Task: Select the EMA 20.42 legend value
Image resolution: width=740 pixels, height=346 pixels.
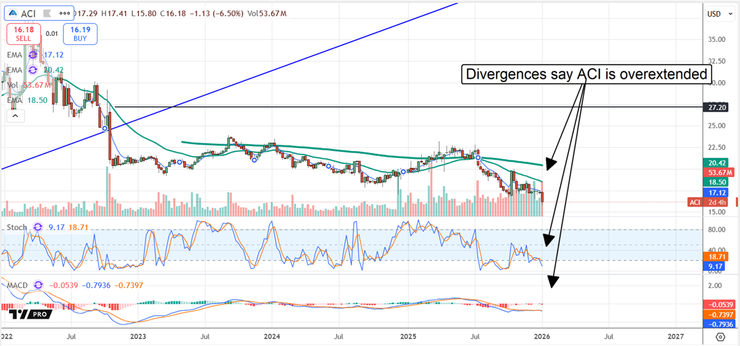Action: tap(54, 70)
